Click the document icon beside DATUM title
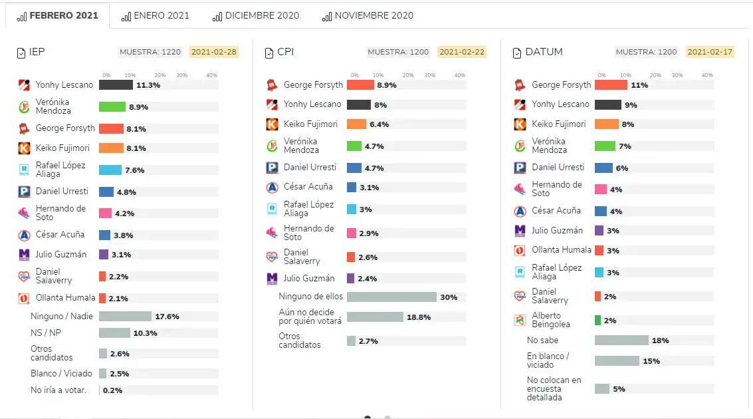Viewport: 753px width, 419px height. coord(517,53)
